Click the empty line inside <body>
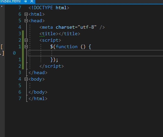163x137 pixels. click(95, 86)
